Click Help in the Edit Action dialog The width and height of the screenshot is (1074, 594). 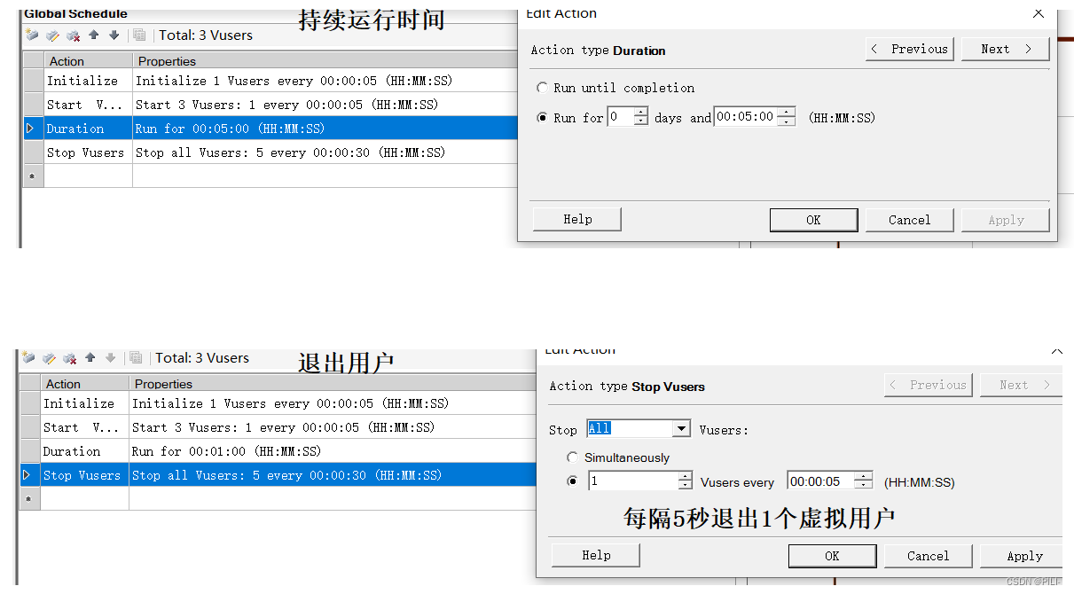[x=576, y=219]
